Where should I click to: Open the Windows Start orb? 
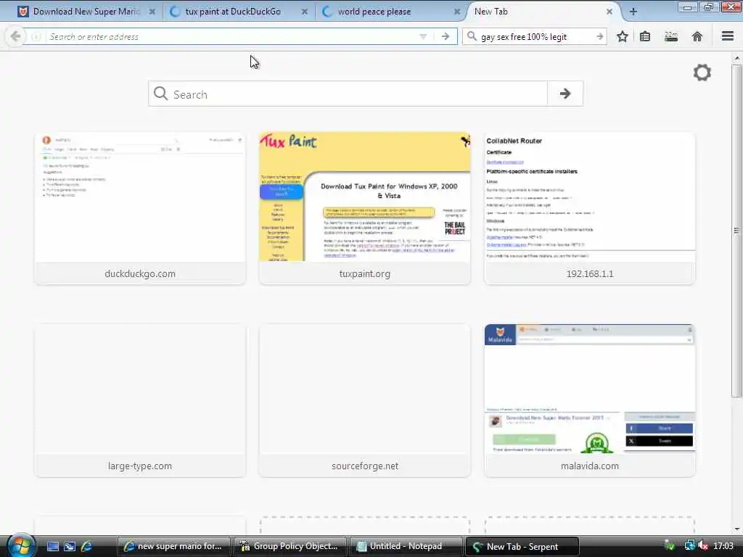[x=20, y=545]
